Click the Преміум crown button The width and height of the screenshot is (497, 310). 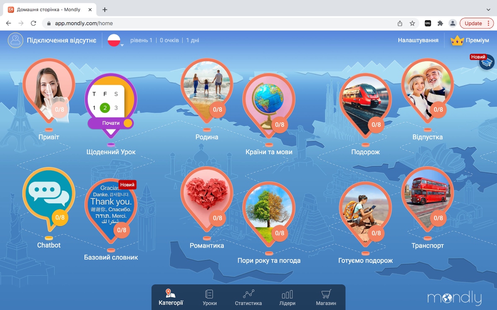tap(470, 40)
